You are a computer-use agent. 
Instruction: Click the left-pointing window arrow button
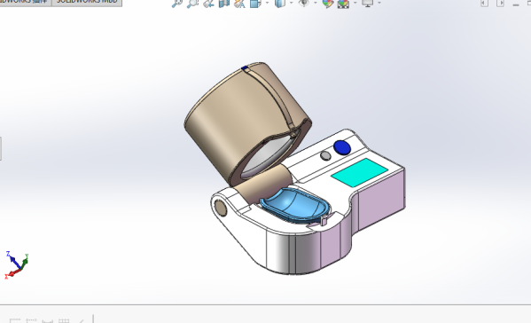(484, 3)
